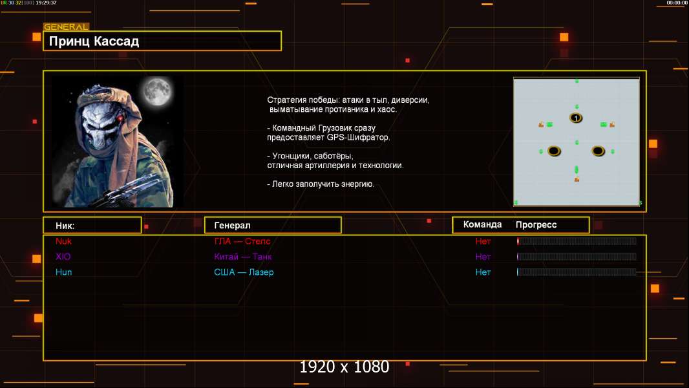The height and width of the screenshot is (388, 689).
Task: Click green rectangle beside right orange building
Action: 603,125
